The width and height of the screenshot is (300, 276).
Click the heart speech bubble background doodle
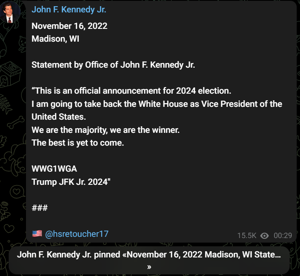point(17,192)
